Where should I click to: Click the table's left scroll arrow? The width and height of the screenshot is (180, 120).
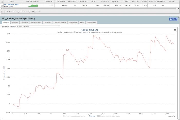[x=1, y=9]
